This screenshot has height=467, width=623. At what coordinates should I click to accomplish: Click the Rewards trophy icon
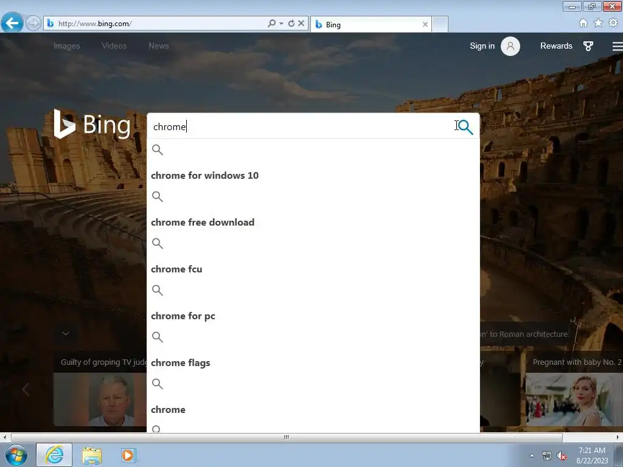(588, 46)
